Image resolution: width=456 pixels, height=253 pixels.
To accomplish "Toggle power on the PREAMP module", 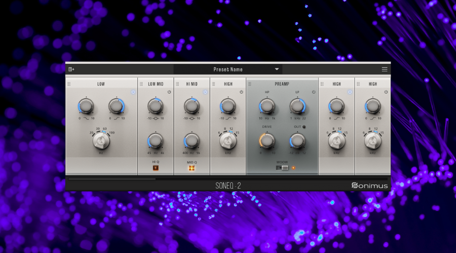I will [314, 92].
